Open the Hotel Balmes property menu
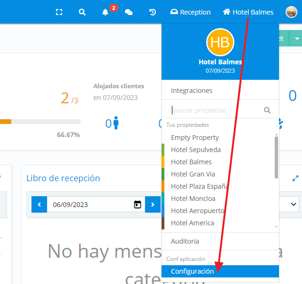The image size is (302, 284). click(x=248, y=12)
